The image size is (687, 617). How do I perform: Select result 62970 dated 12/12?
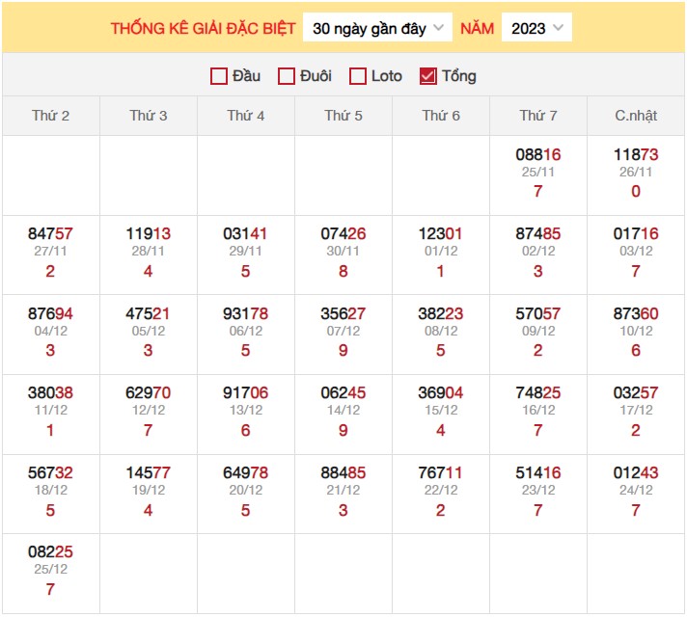tap(149, 392)
